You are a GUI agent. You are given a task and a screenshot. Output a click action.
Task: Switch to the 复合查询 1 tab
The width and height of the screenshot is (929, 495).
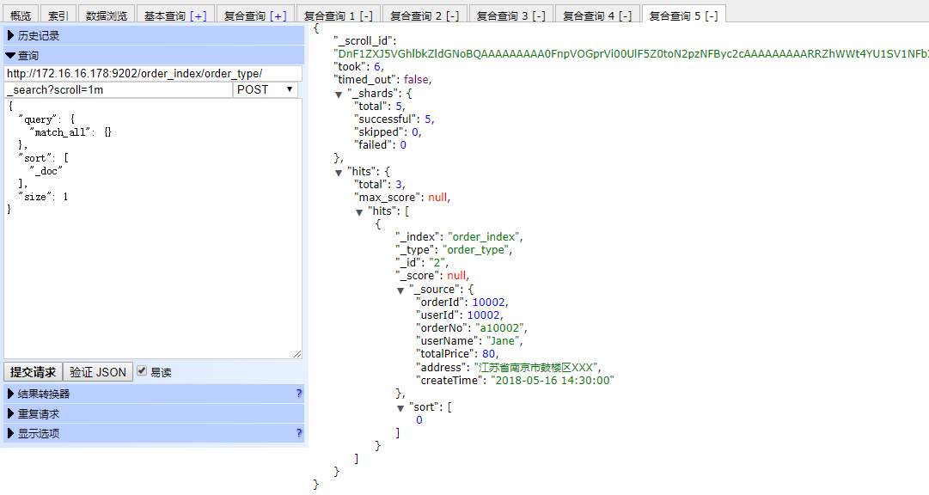coord(339,15)
